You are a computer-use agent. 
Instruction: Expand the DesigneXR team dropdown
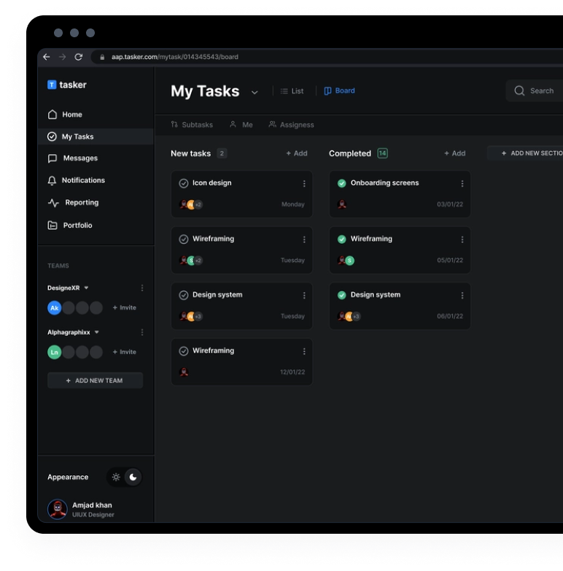click(x=86, y=288)
